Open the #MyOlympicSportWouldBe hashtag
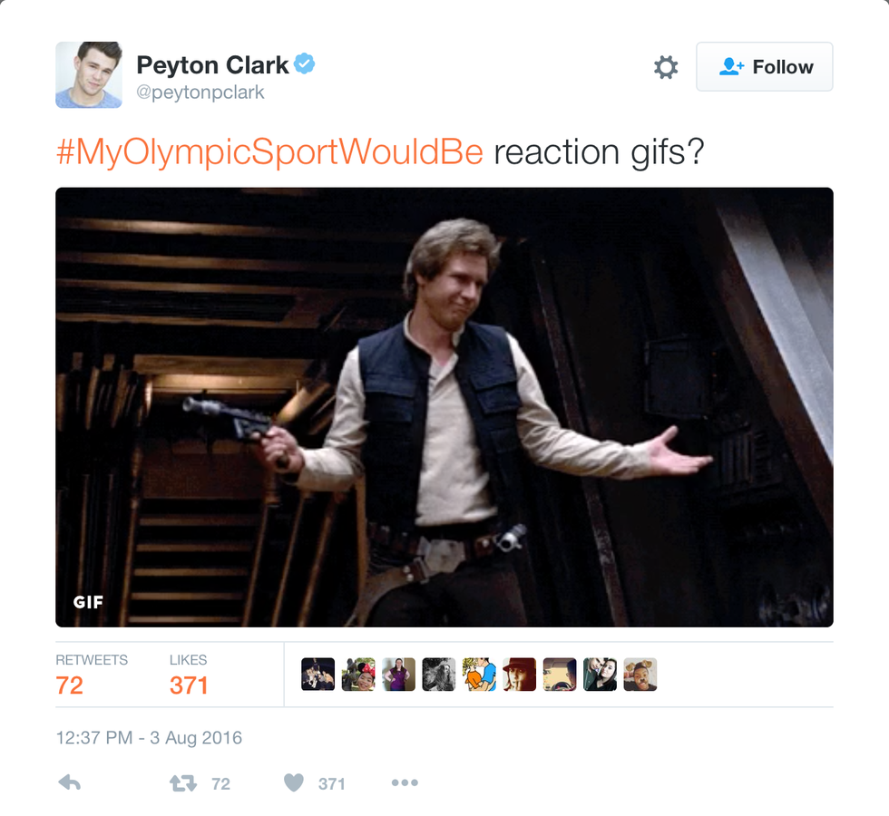This screenshot has width=889, height=816. [x=270, y=152]
